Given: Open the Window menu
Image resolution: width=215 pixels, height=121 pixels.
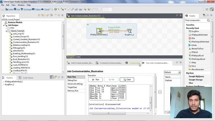Looking at the screenshot, I should coord(21,5).
